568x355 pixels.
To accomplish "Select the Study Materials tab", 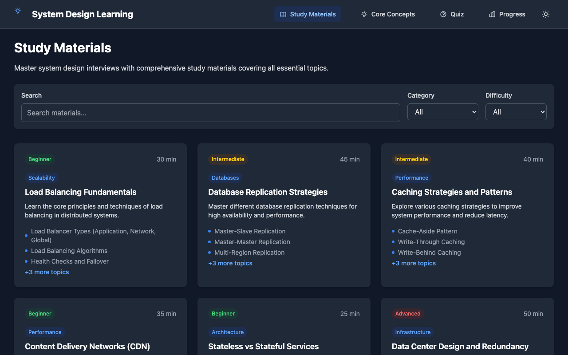I will pos(308,14).
